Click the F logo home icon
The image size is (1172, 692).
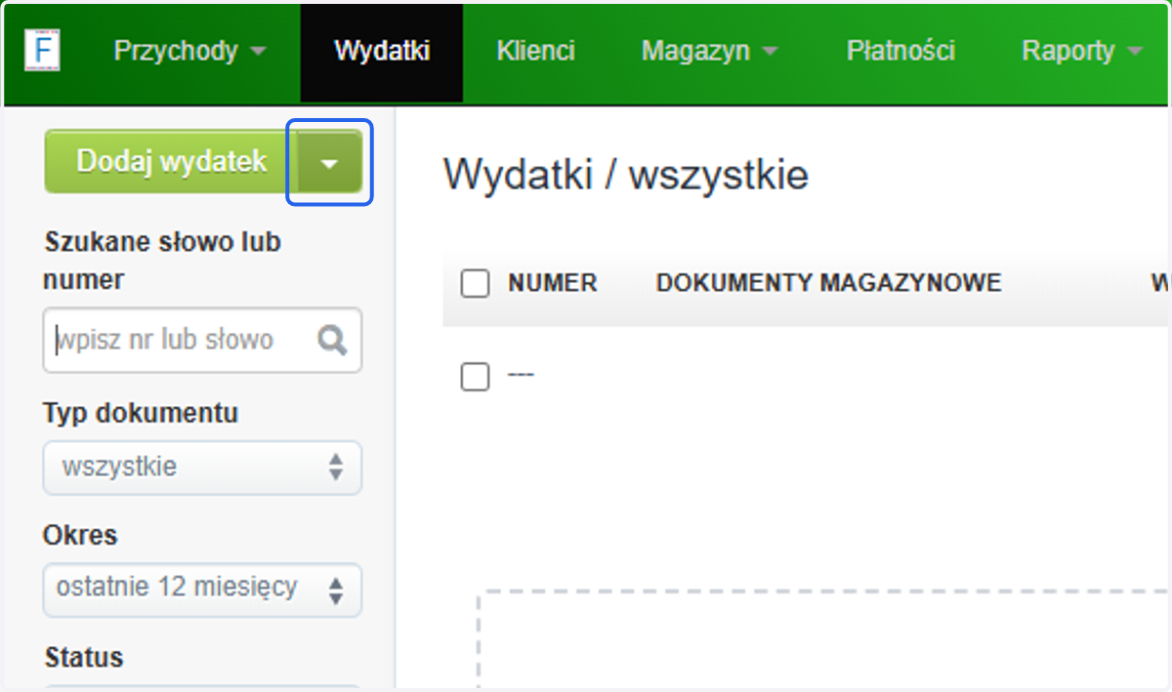point(42,50)
